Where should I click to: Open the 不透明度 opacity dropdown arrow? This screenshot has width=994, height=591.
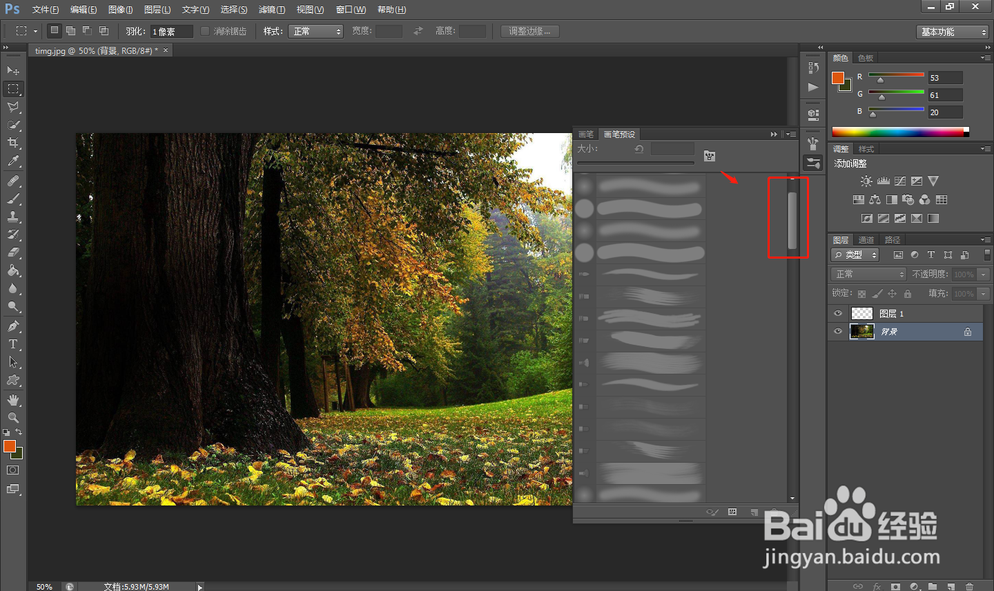pyautogui.click(x=984, y=274)
